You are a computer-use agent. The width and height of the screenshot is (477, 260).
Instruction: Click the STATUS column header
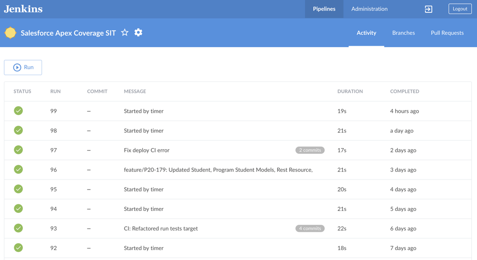22,91
